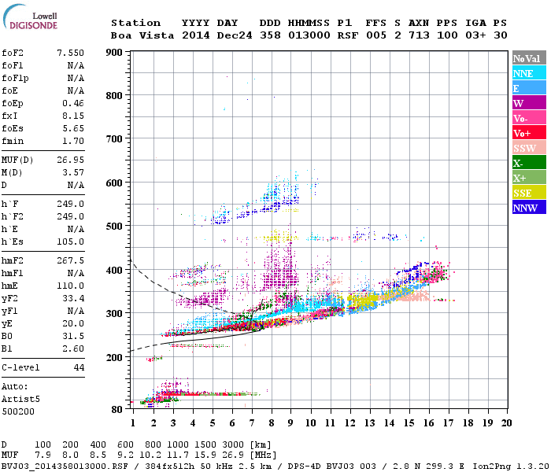Click the yE value 20.0

[73, 324]
